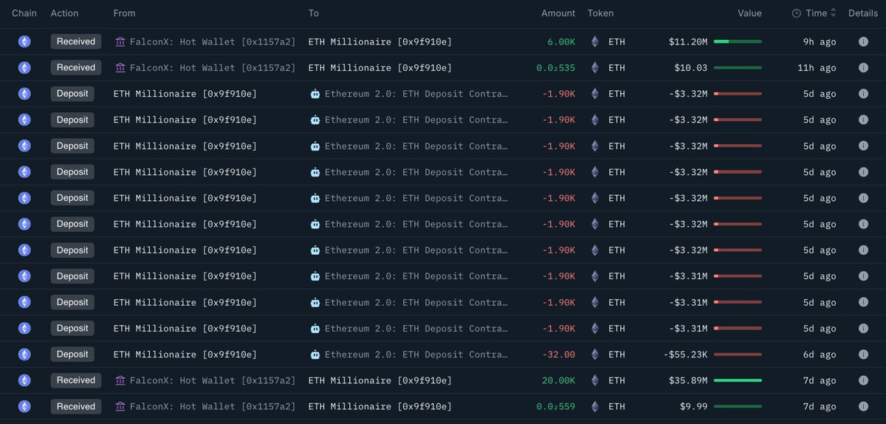Screen dimensions: 886x424
Task: Click clock icon beside Time header
Action: coord(797,13)
